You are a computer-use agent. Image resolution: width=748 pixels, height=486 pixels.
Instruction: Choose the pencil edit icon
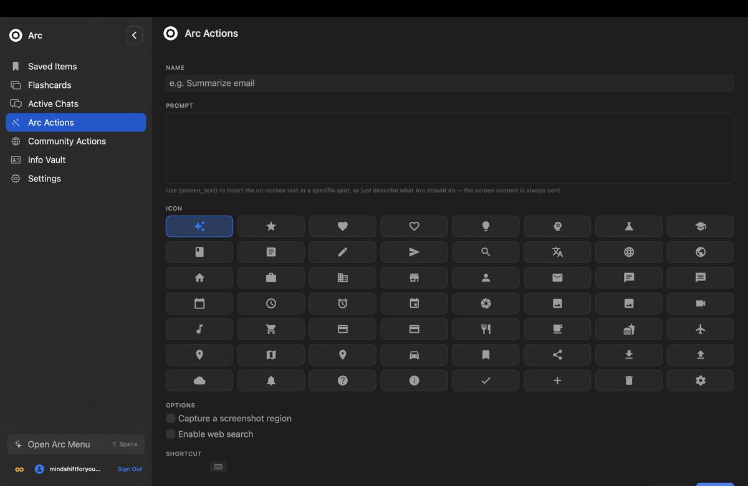[343, 252]
